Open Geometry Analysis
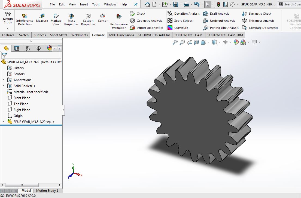This screenshot has width=301, height=198. [x=146, y=21]
